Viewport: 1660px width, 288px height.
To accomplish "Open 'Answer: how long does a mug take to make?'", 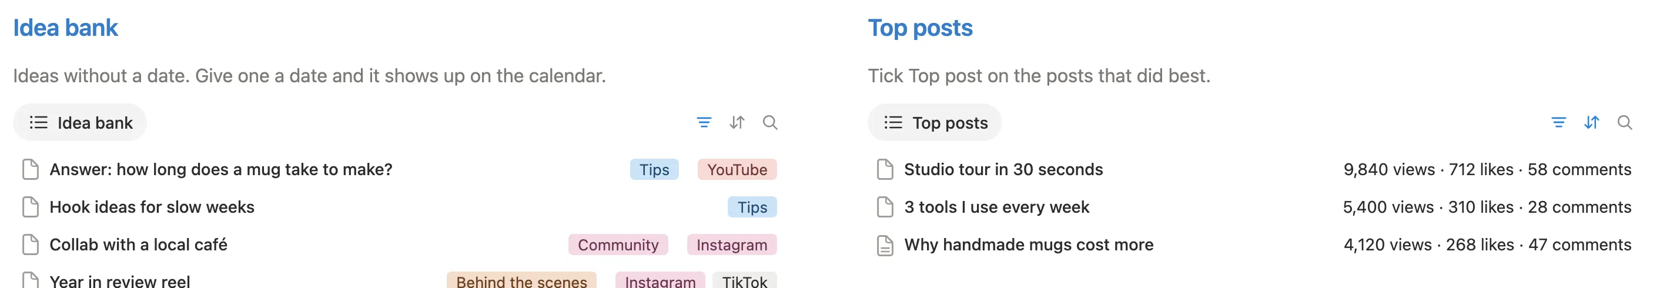I will tap(221, 169).
